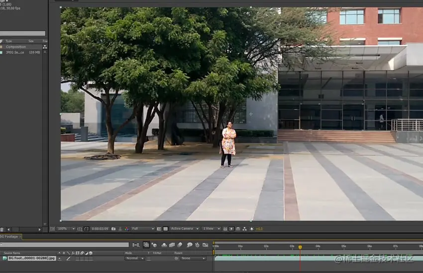Screen dimensions: 423x273
Task: Click label tag column icon in Project
Action: click(x=1, y=41)
